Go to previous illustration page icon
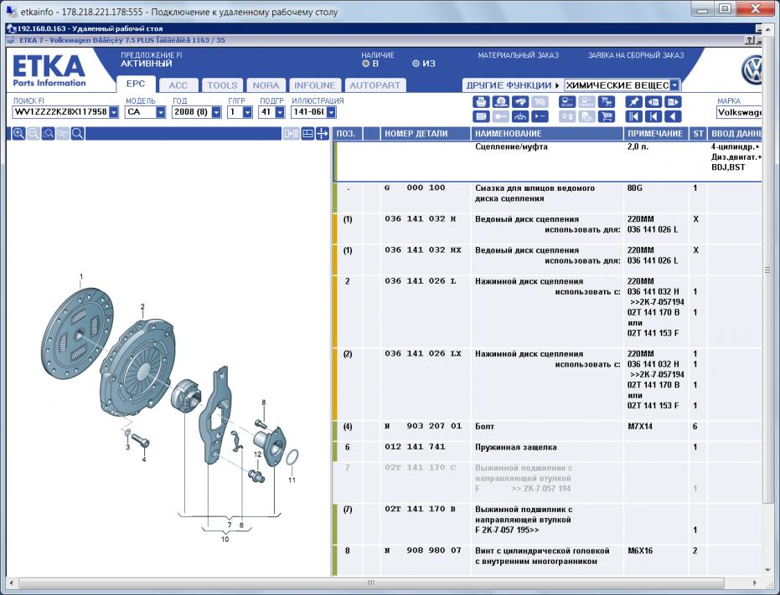This screenshot has width=780, height=595. 653,102
